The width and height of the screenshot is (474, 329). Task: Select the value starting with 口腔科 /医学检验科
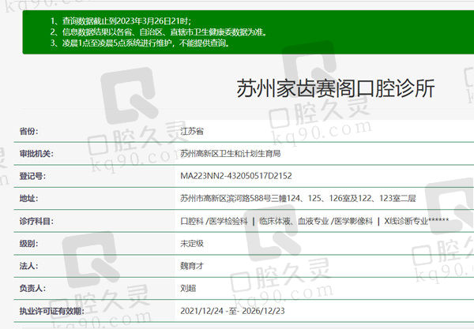314,221
